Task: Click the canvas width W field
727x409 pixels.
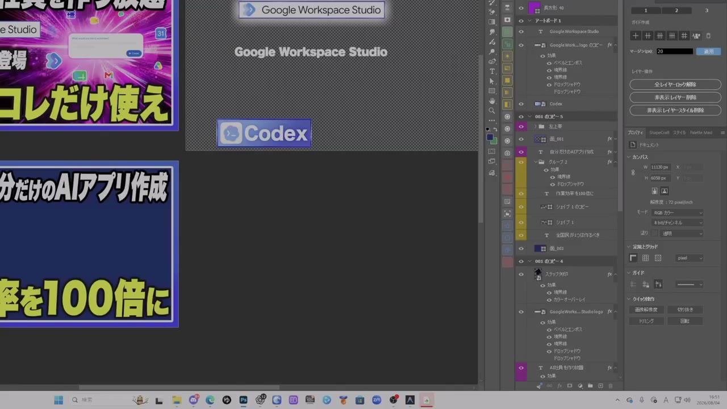Action: [x=661, y=168]
